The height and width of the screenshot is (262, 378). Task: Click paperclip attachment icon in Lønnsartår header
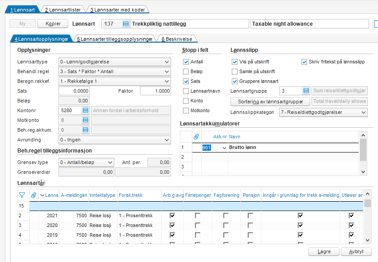34,195
